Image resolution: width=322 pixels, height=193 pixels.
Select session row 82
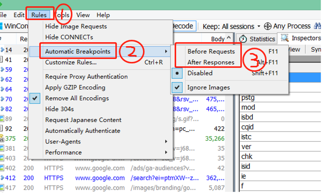click(x=14, y=109)
